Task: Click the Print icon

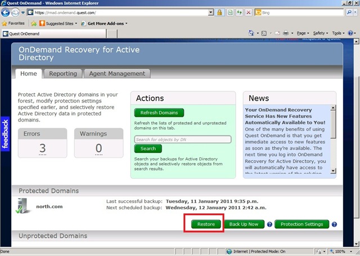Action: (286, 33)
